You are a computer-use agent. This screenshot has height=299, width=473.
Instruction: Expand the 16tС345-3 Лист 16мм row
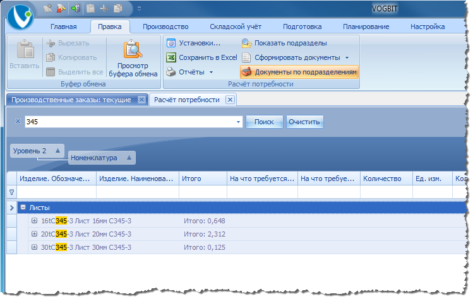(34, 221)
